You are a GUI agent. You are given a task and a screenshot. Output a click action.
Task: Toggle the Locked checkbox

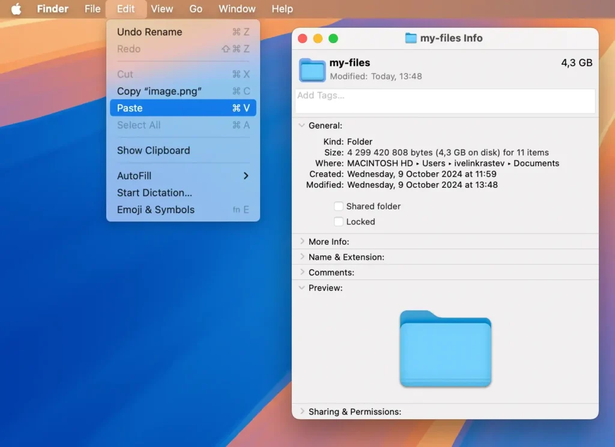point(339,222)
